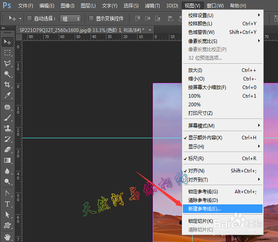
Task: Open the 3D(D) menu
Action: [172, 6]
